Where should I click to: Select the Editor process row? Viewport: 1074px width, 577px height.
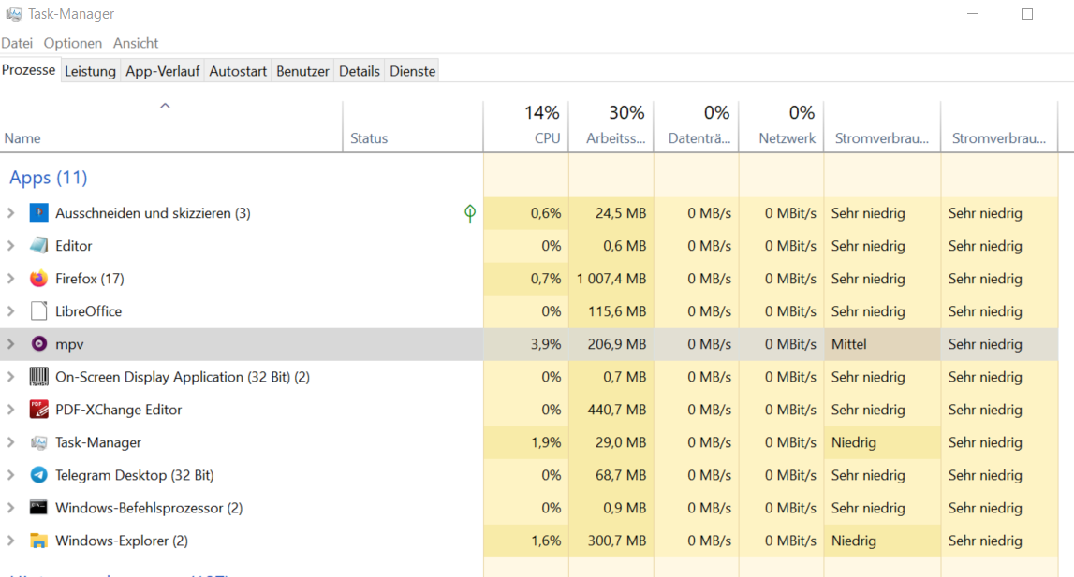click(187, 246)
